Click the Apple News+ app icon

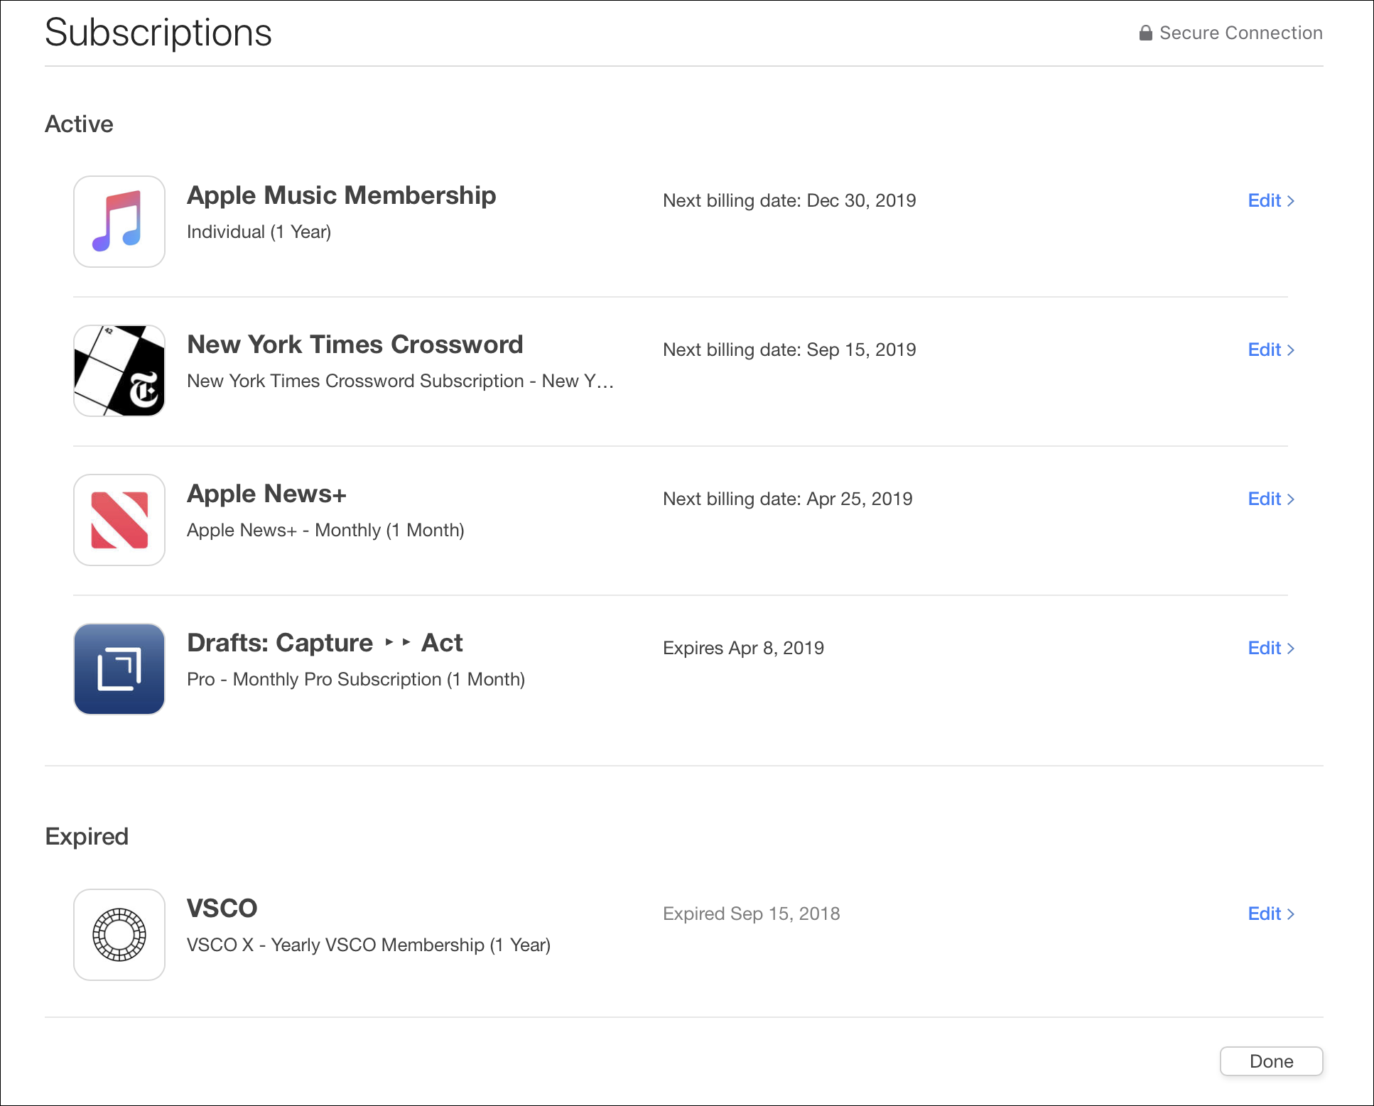(119, 520)
